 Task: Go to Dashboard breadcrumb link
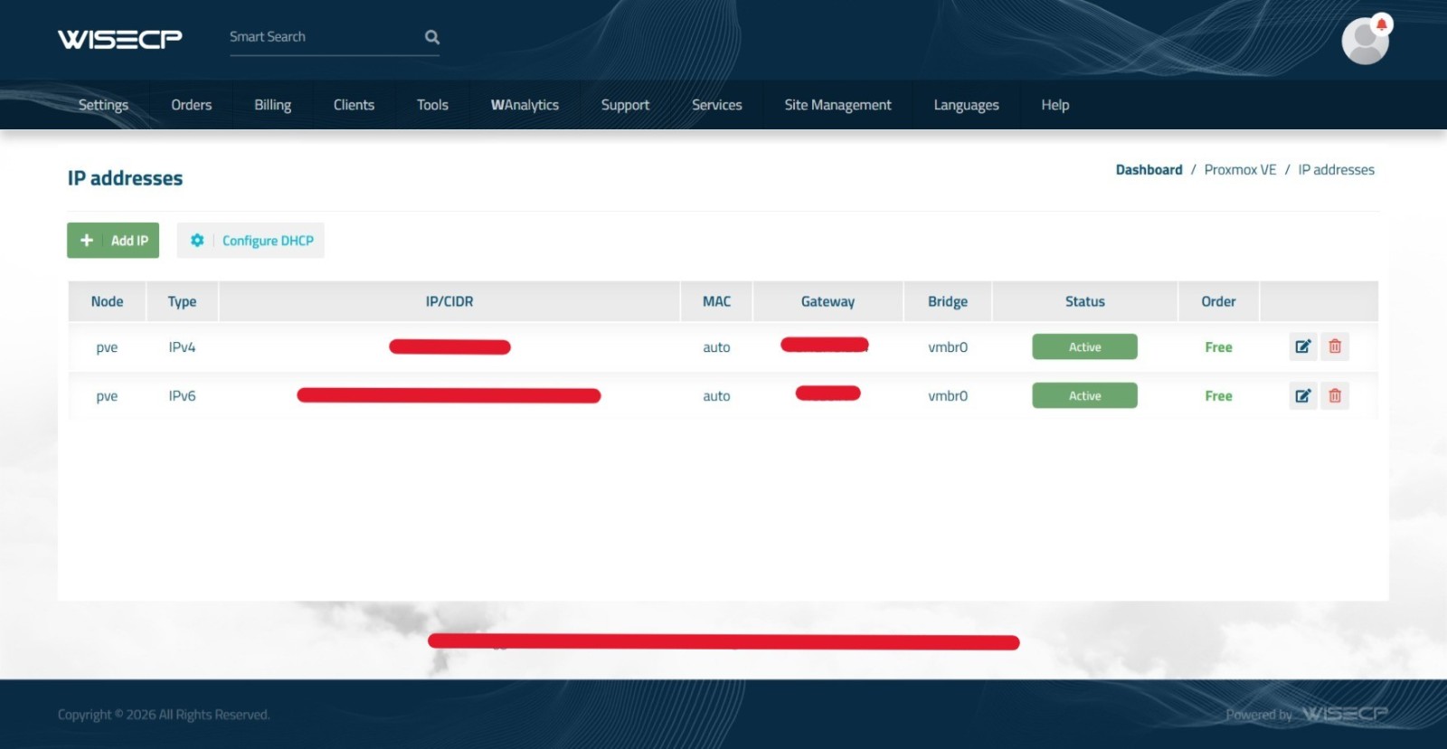[x=1149, y=170]
